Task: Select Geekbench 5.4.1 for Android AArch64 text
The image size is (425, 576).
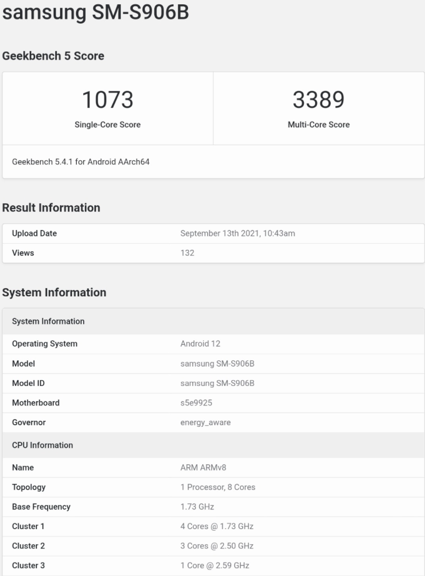Action: coord(81,162)
